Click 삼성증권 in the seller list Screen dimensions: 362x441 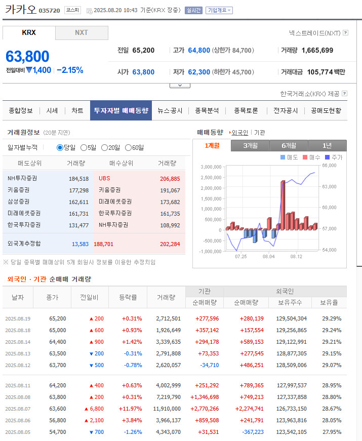(x=19, y=202)
